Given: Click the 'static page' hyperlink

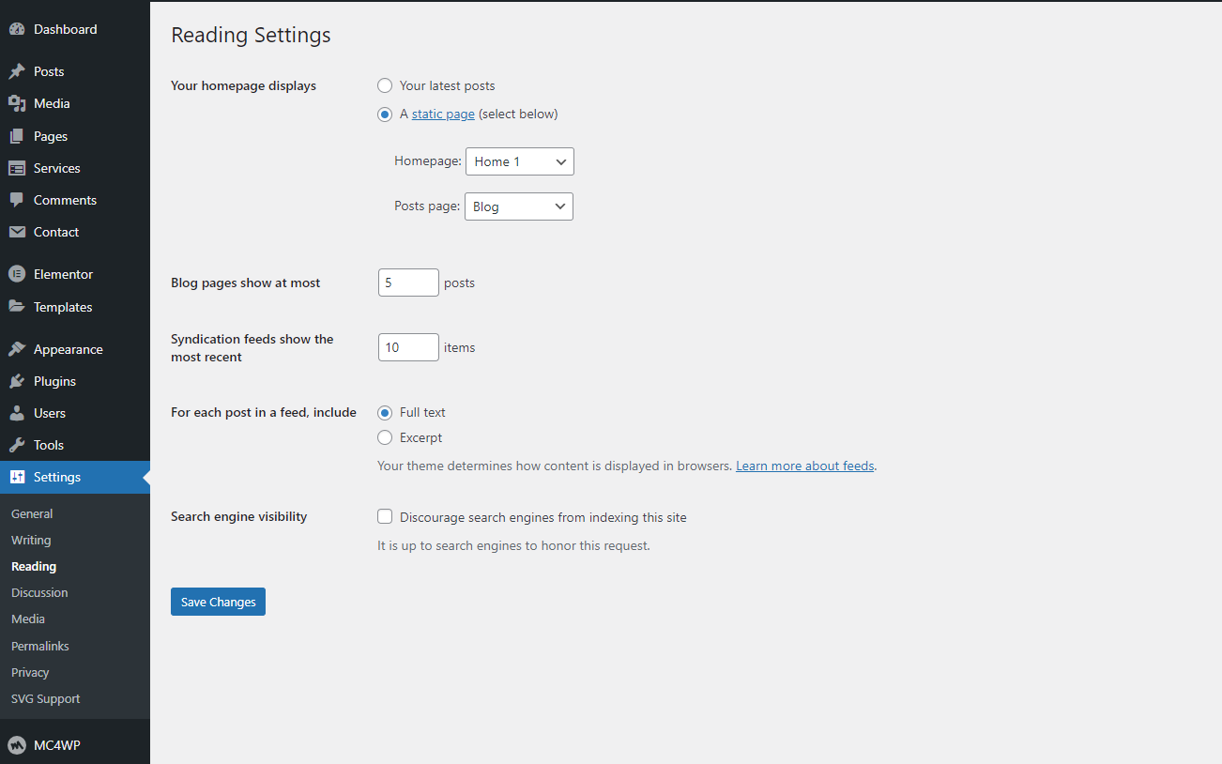Looking at the screenshot, I should (x=443, y=114).
